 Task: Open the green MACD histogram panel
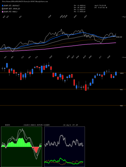[21, 147]
